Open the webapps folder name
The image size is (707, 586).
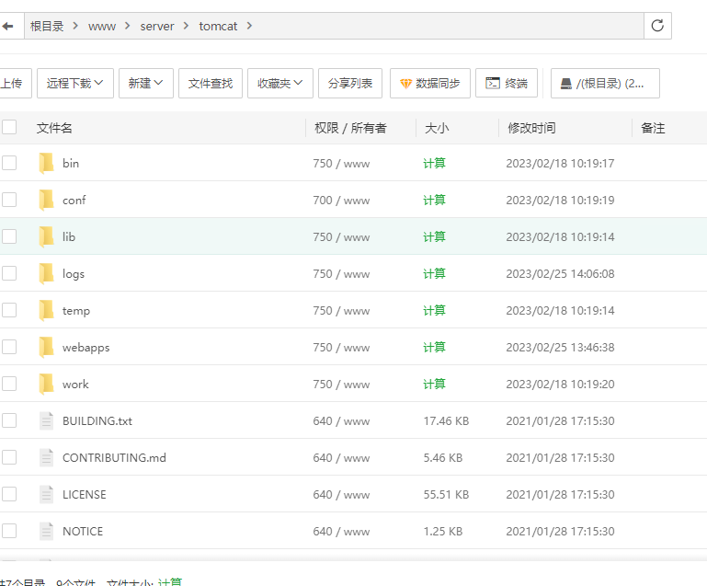pyautogui.click(x=86, y=348)
